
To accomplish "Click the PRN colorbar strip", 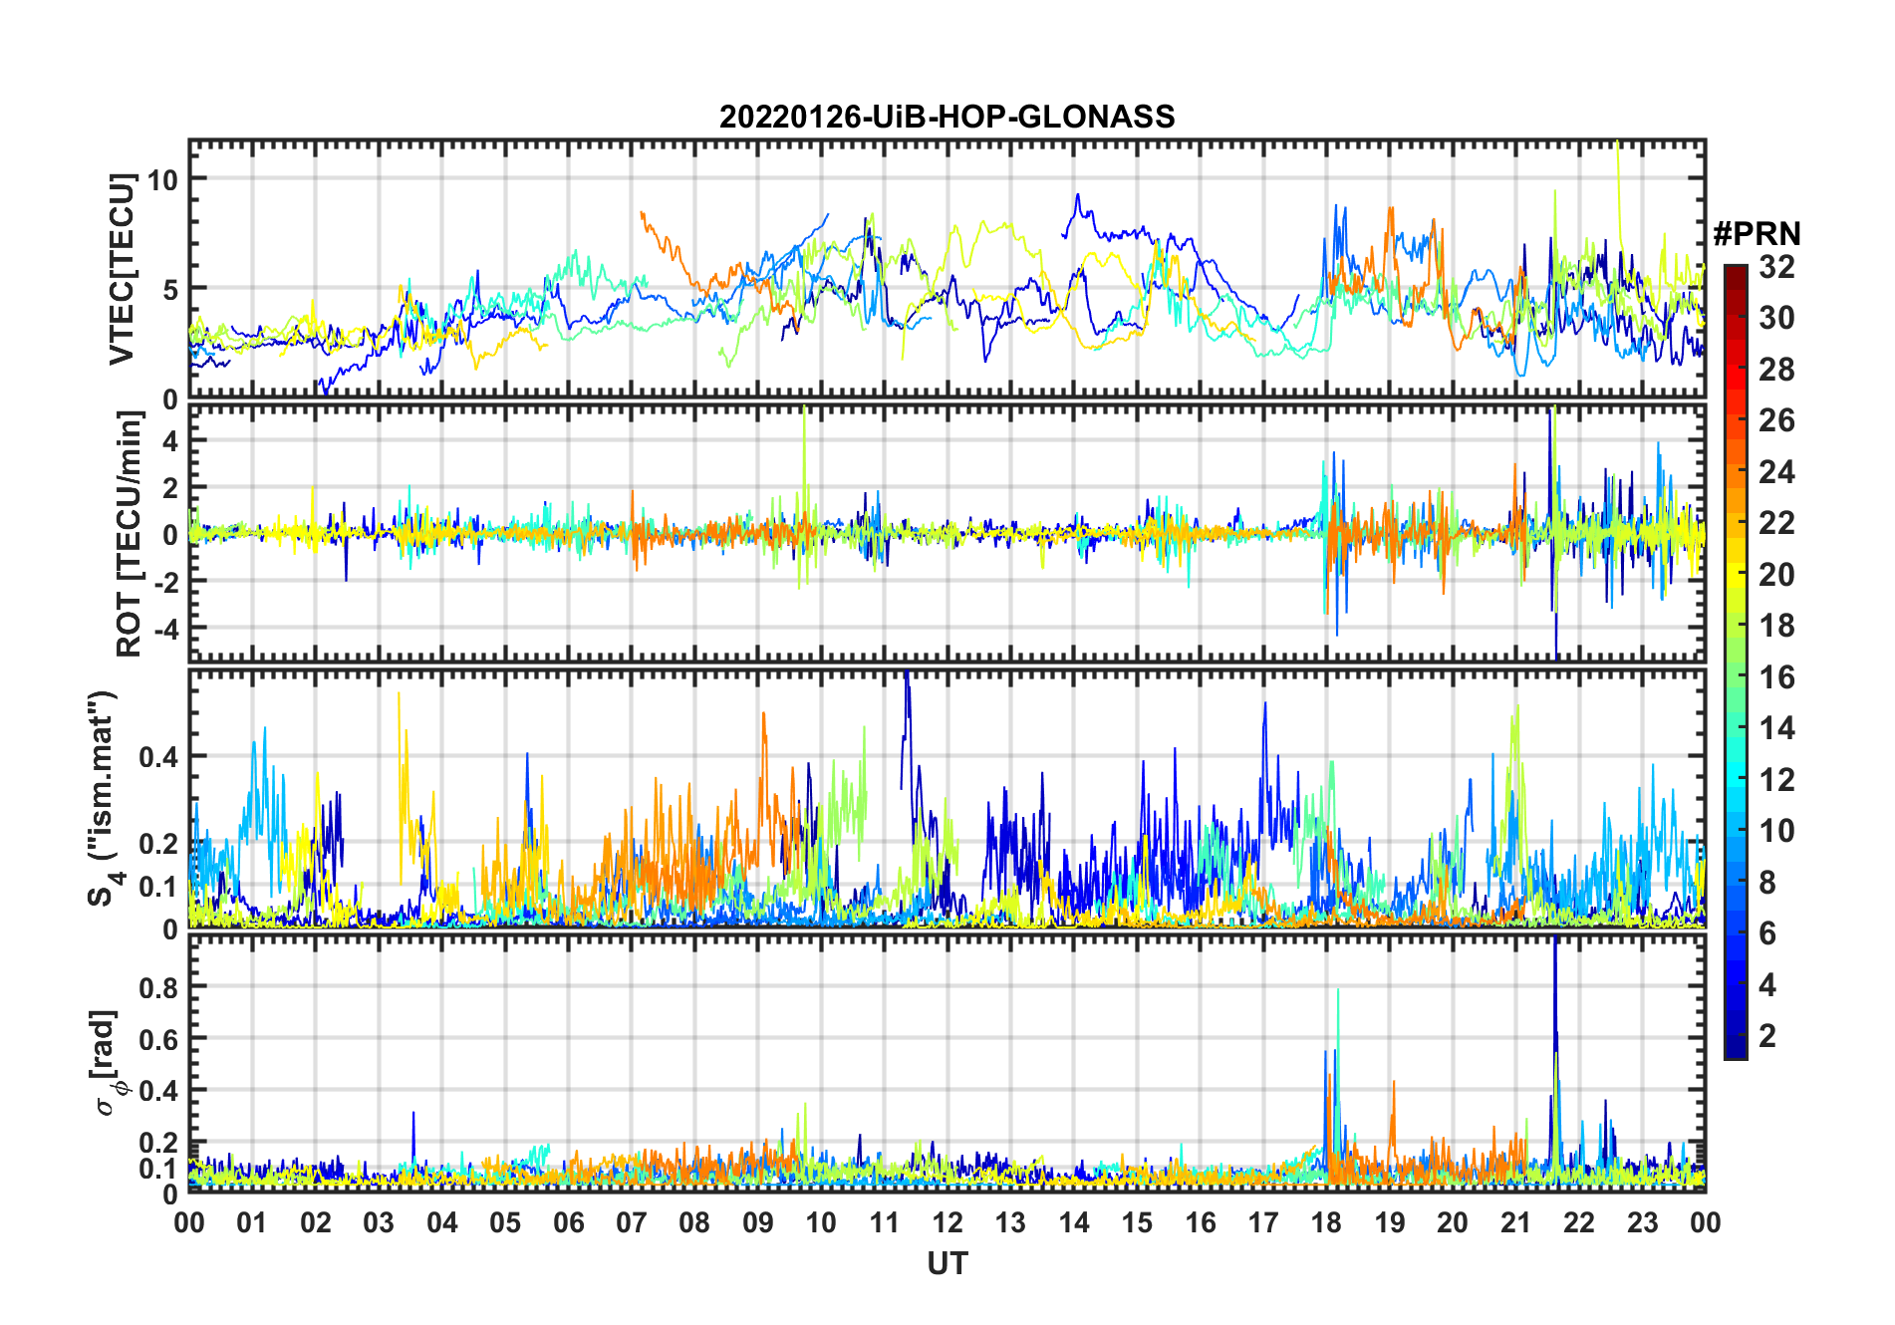I will 1735,662.
